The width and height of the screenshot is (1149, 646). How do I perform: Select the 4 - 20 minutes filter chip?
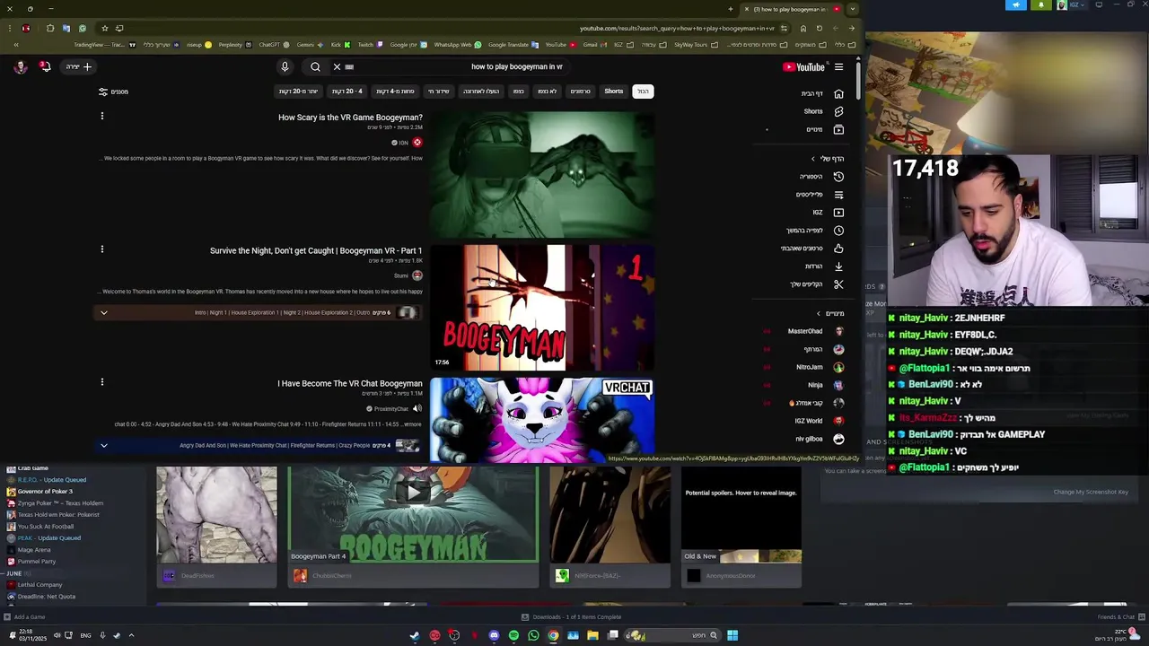pos(347,92)
